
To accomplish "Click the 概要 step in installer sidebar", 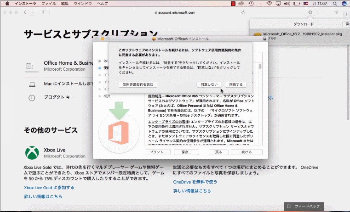I will coord(107,96).
